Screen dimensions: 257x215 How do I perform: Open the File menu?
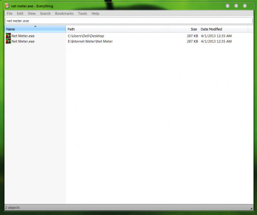9,13
